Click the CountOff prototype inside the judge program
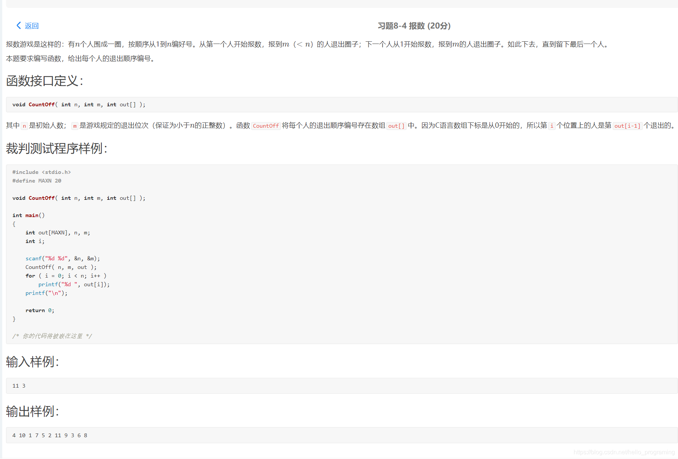Screen dimensions: 678x459 [79, 198]
